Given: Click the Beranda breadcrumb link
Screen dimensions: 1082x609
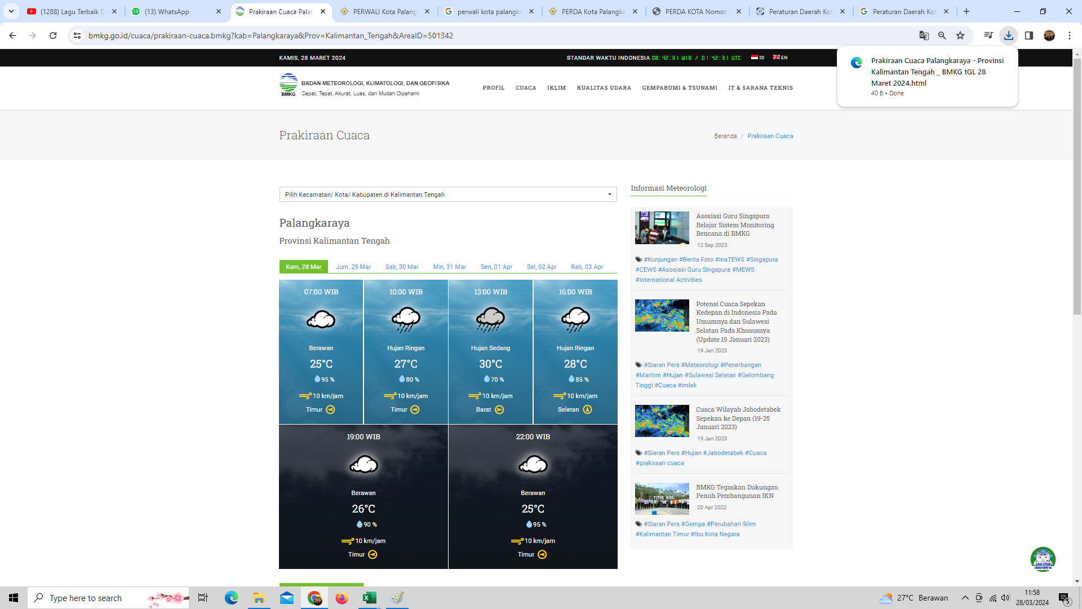Looking at the screenshot, I should [725, 136].
